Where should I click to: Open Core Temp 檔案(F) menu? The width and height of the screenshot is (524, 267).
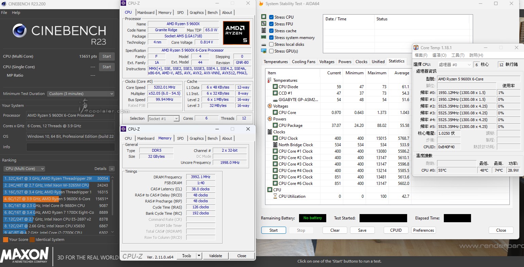pos(421,55)
